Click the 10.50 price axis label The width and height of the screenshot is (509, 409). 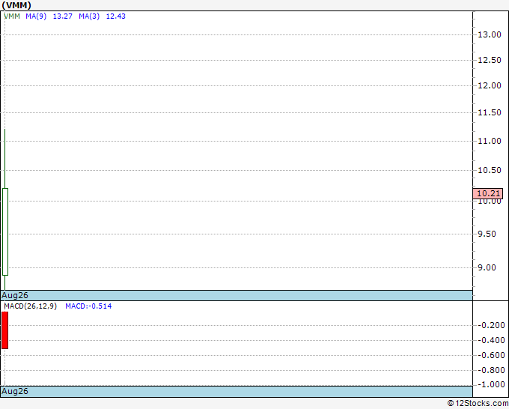point(490,170)
